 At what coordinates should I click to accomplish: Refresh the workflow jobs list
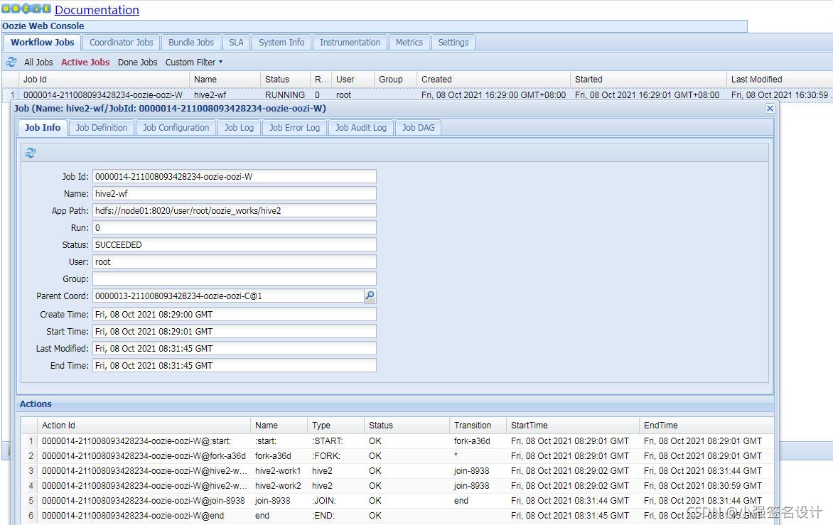11,62
